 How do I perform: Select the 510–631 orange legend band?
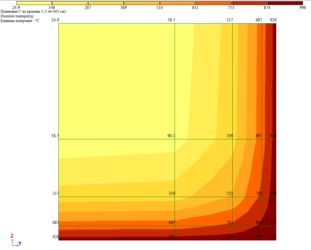(177, 3)
